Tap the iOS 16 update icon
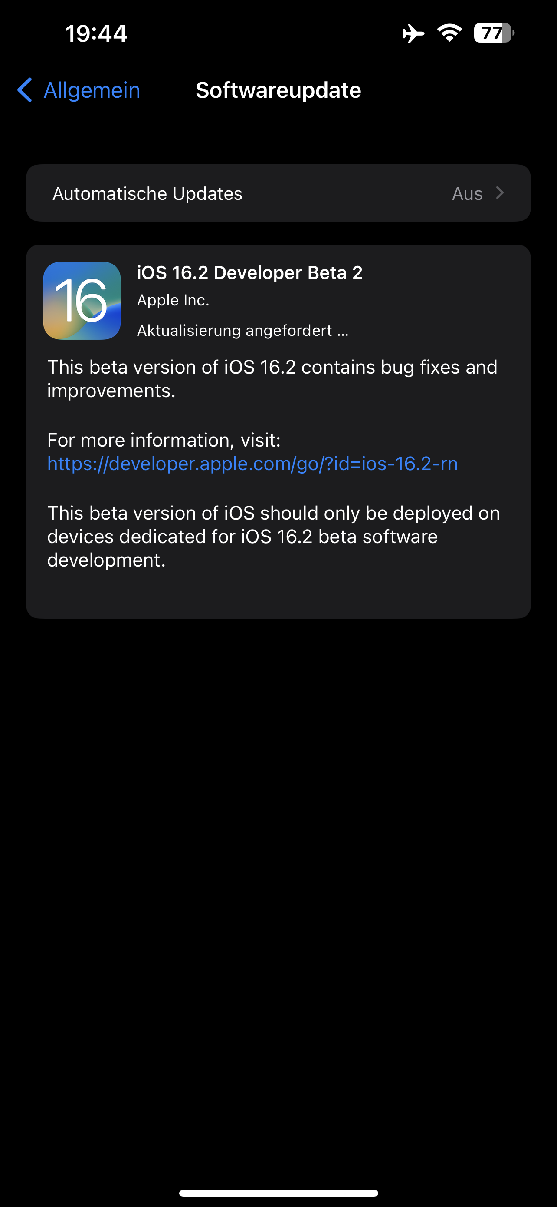 [82, 300]
